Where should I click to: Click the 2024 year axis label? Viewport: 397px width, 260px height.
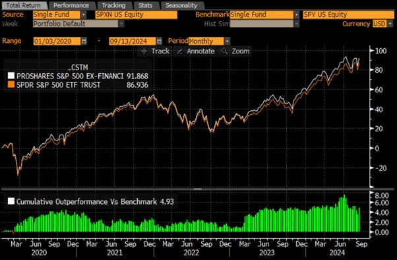(337, 253)
